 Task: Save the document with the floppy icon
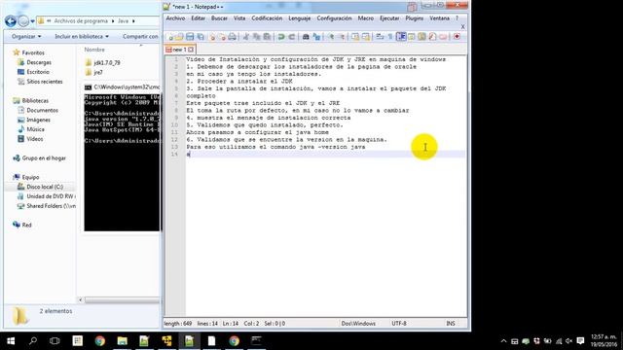point(190,37)
